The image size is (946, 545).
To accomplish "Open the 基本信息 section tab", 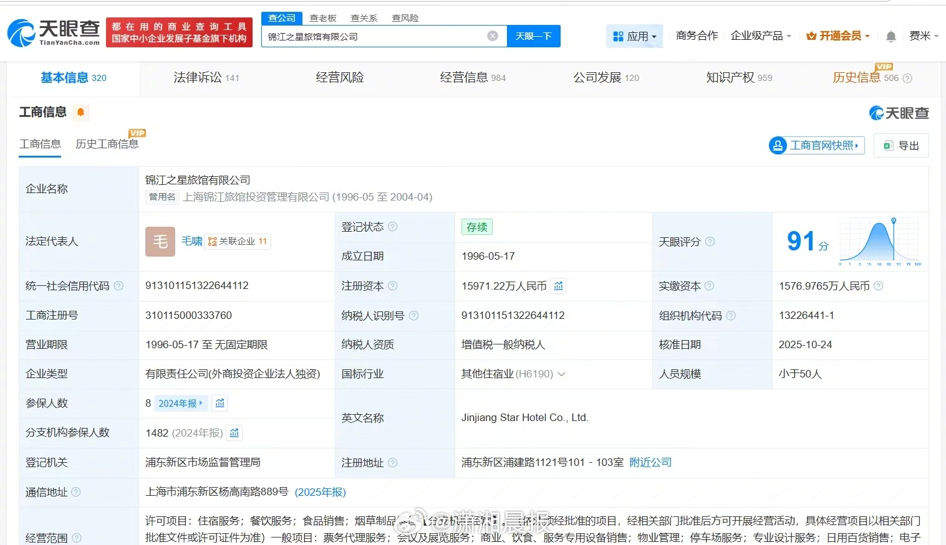I will pos(74,78).
